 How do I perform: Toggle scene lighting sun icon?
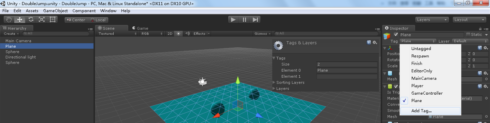(178, 33)
